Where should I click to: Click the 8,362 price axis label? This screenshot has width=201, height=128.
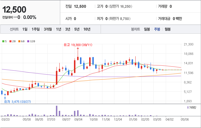pyautogui.click(x=188, y=82)
